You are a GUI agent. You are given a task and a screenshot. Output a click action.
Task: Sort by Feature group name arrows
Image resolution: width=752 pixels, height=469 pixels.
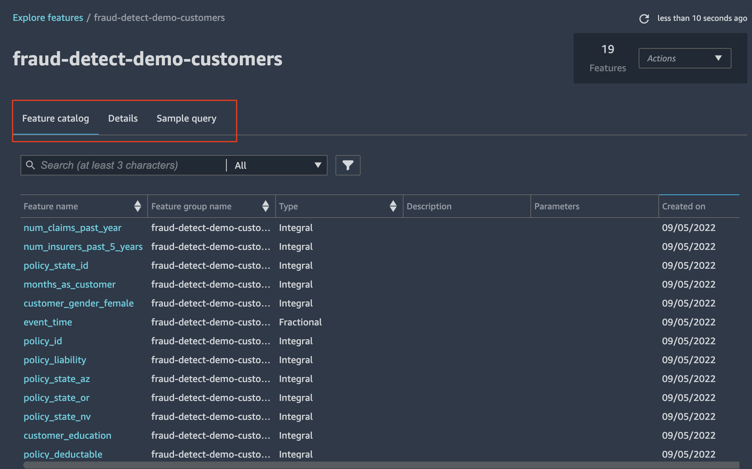point(265,206)
